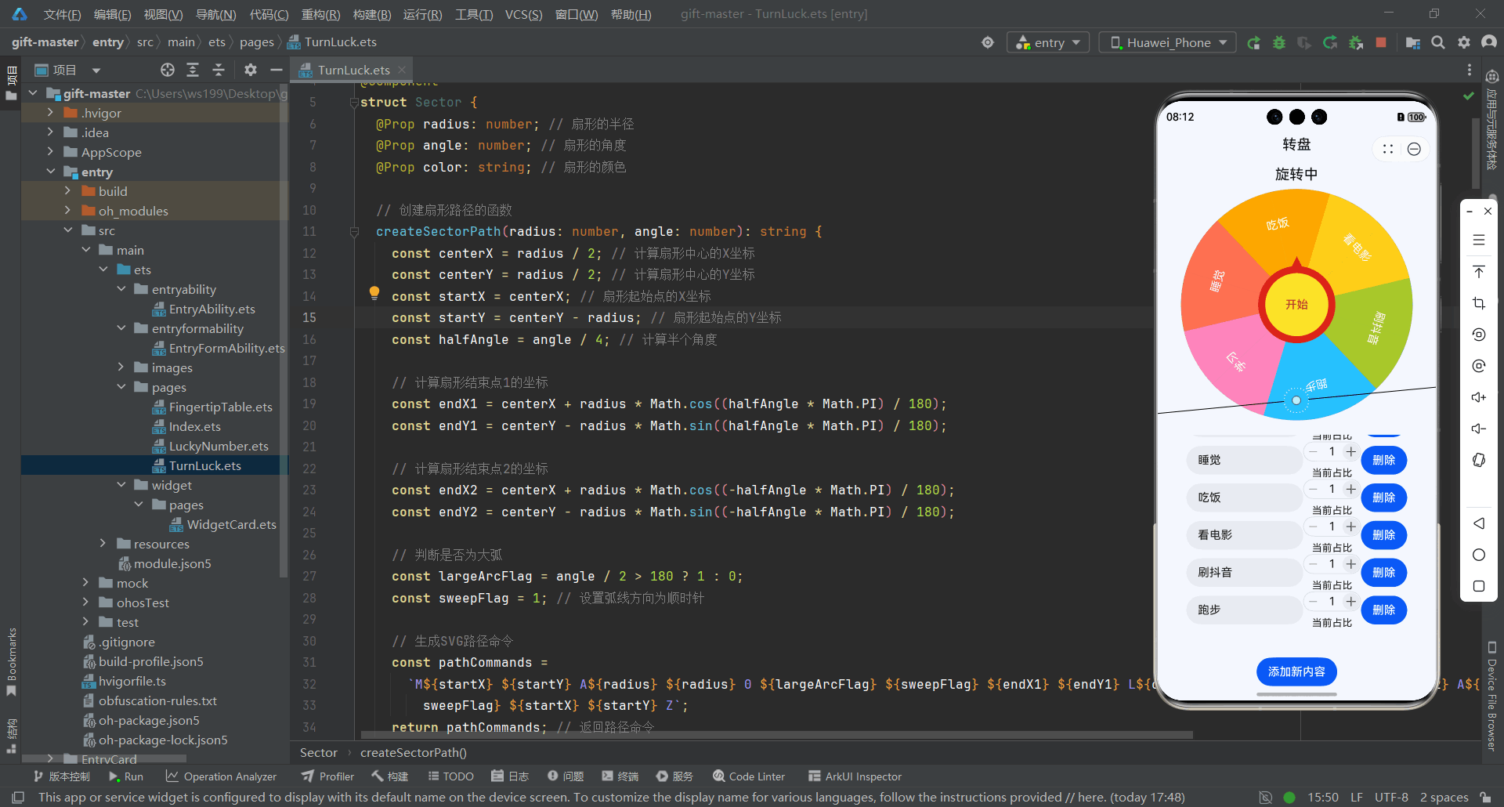
Task: Open the 重构(R) menu
Action: coord(321,15)
